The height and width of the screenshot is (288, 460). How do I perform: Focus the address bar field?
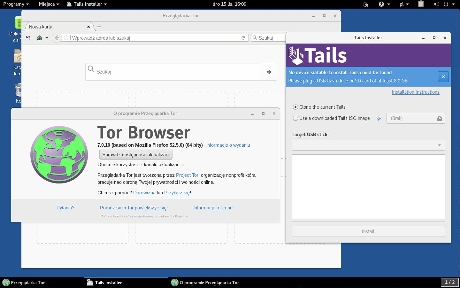coord(154,38)
